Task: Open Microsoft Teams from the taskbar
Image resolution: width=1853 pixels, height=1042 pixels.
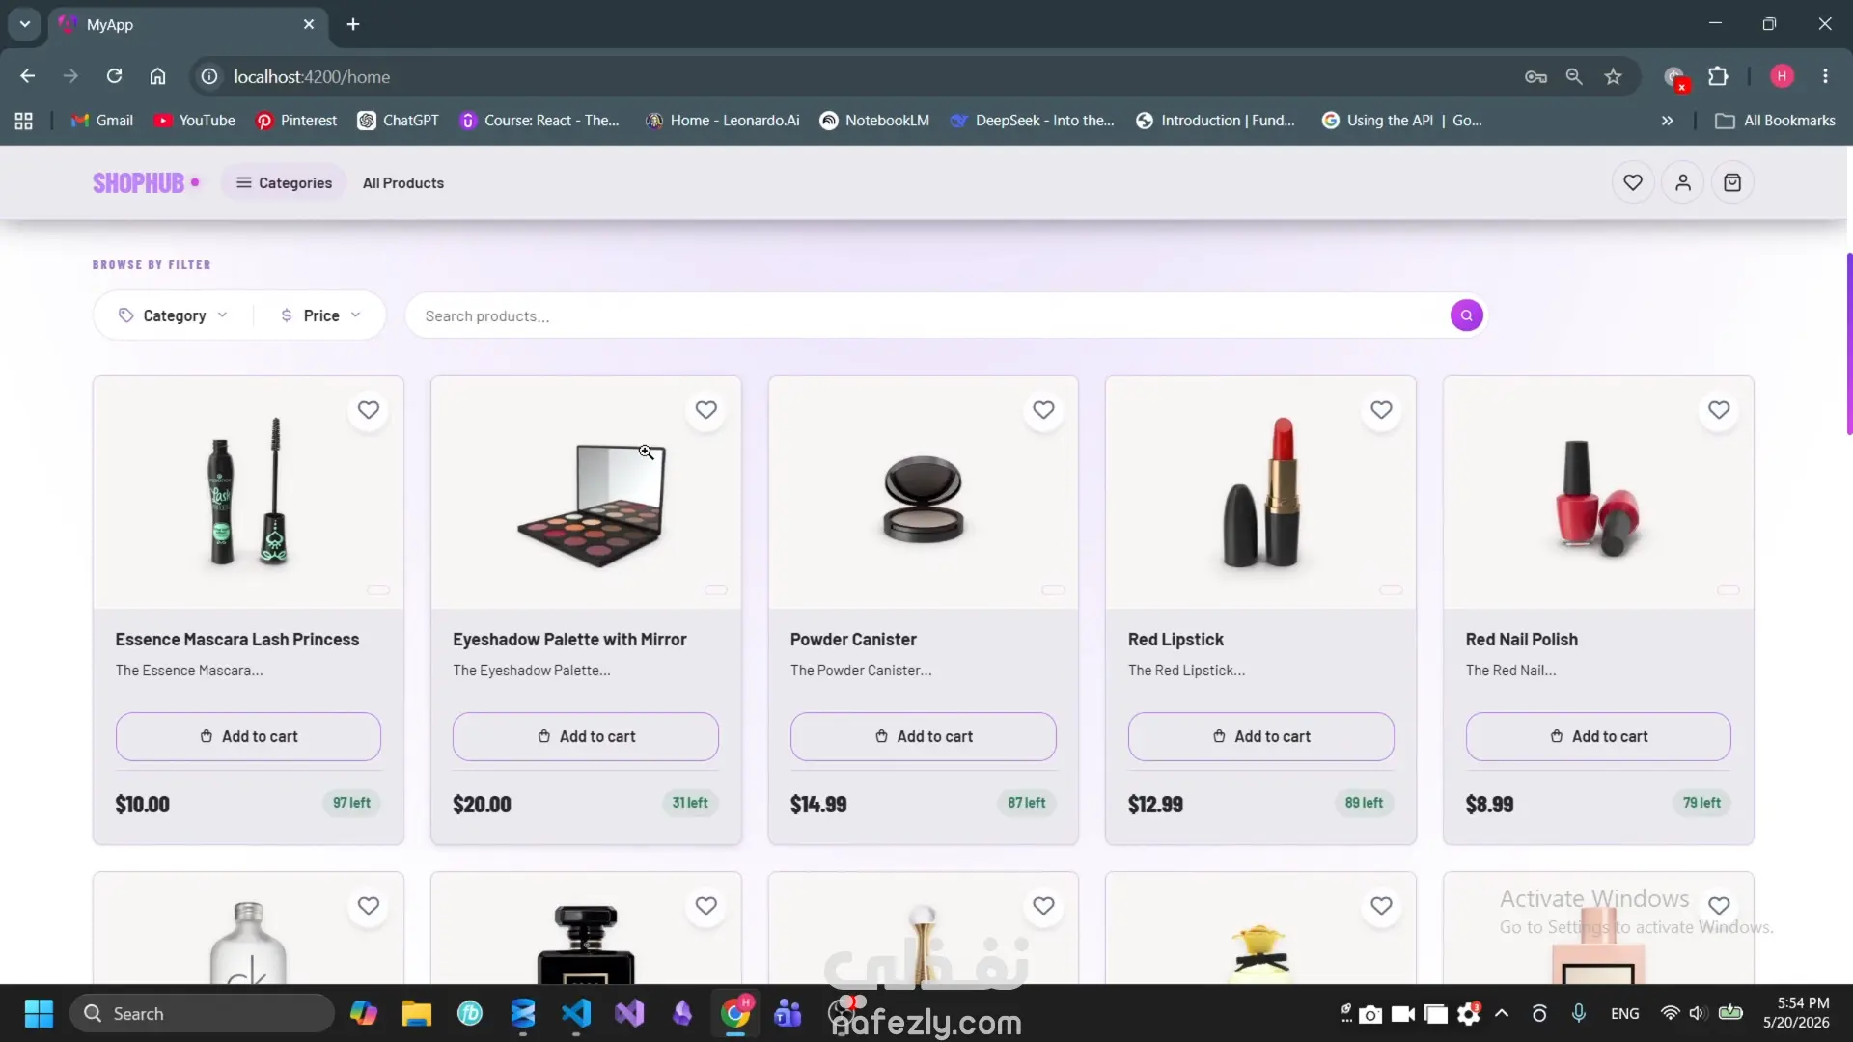Action: 788,1013
